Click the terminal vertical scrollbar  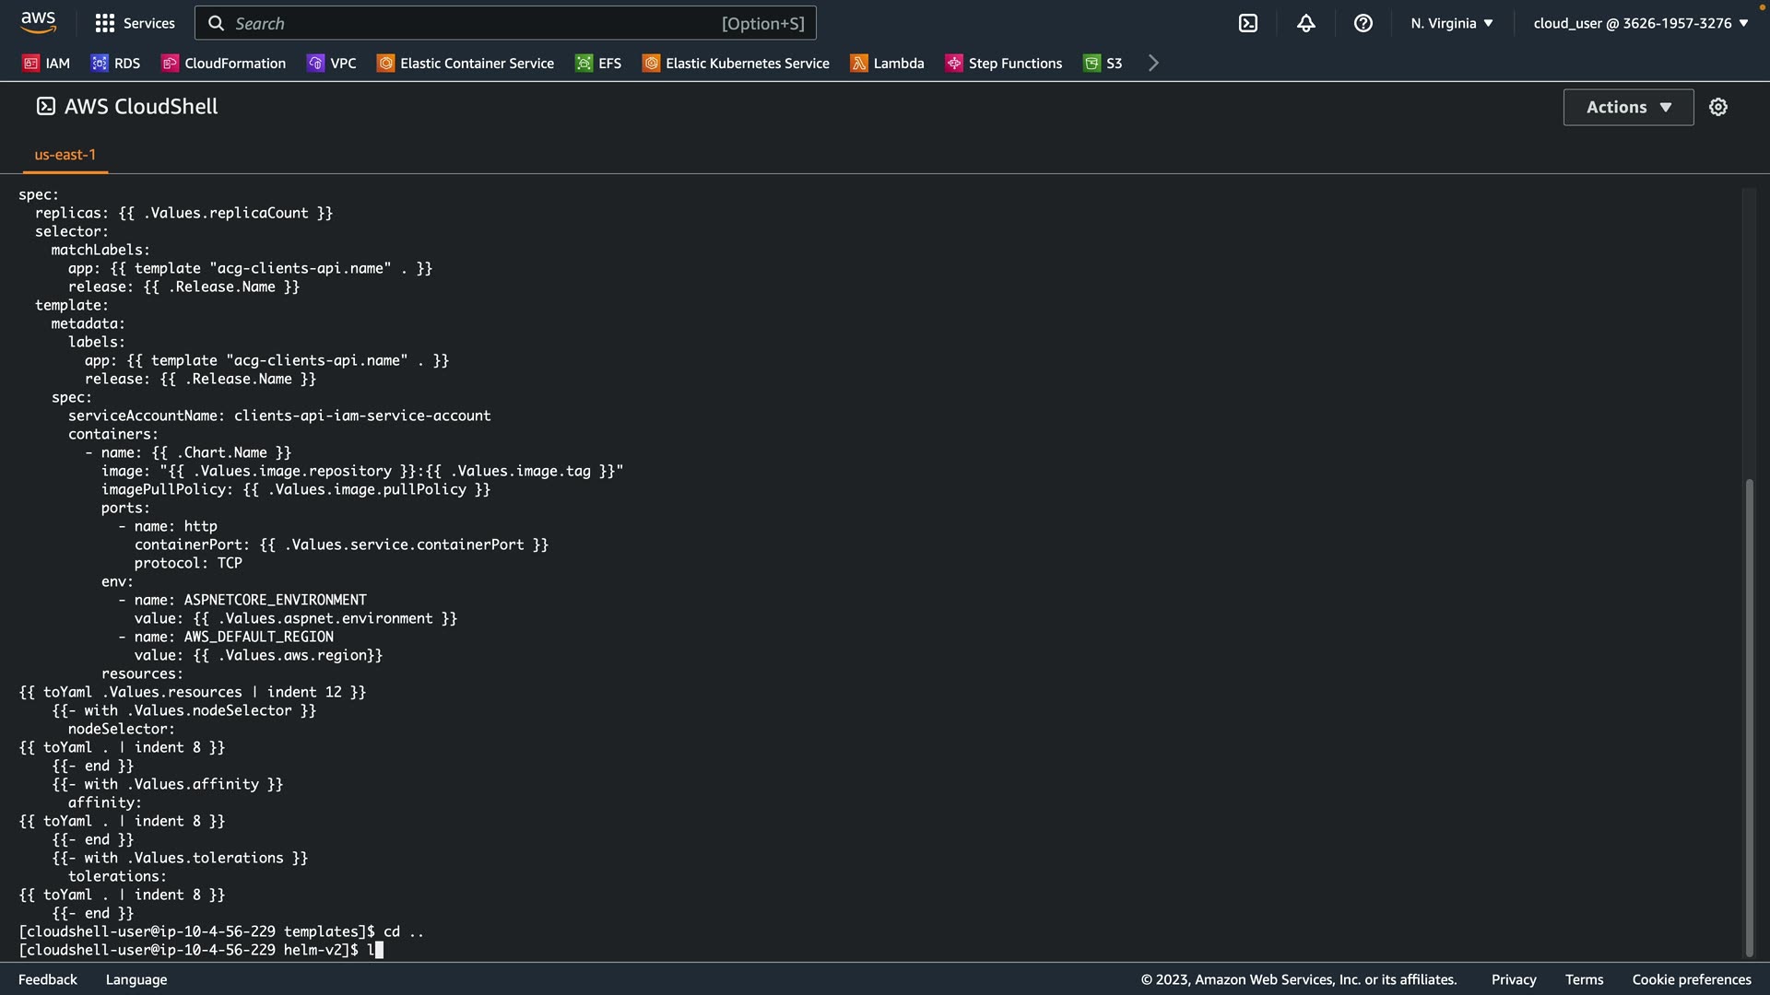1749,719
